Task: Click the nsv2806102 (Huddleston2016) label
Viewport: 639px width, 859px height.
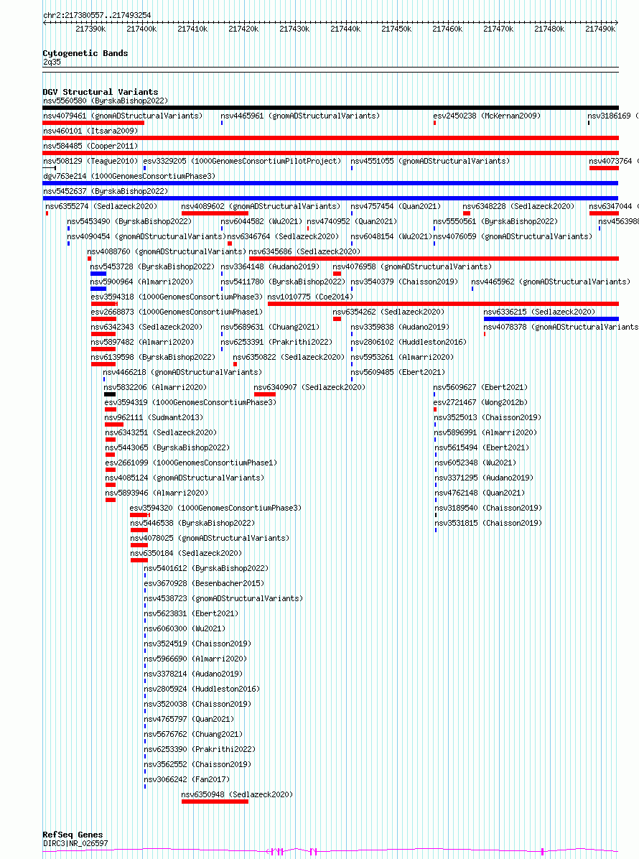Action: 409,342
